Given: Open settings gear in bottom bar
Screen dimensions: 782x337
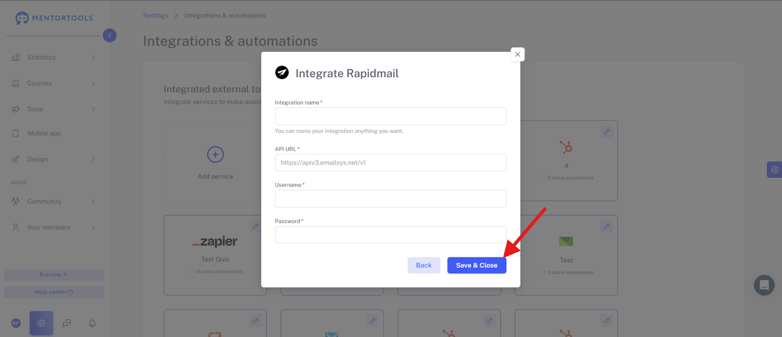Looking at the screenshot, I should (42, 323).
